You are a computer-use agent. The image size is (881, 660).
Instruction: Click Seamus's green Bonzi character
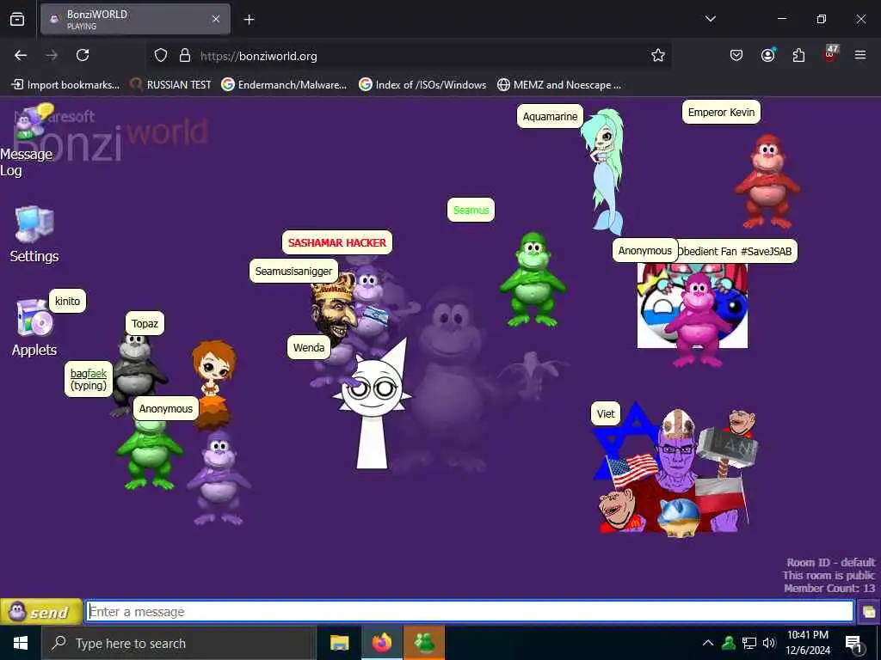(x=532, y=279)
